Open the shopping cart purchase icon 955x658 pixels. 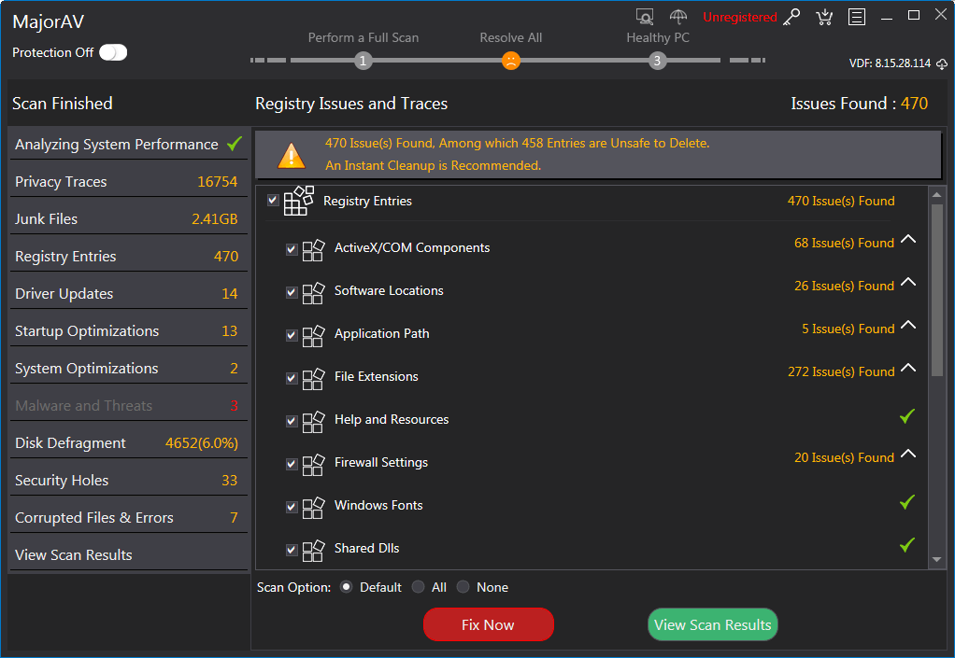824,17
